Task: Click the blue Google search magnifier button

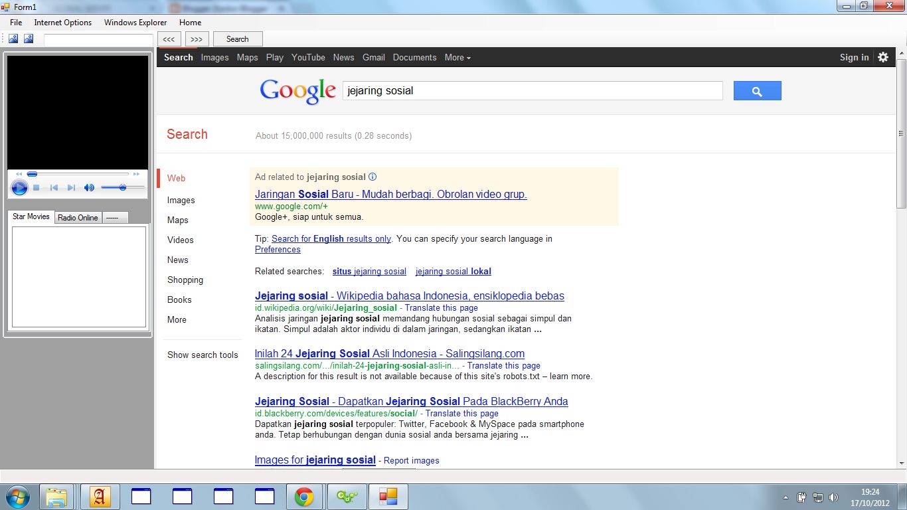Action: pyautogui.click(x=757, y=91)
